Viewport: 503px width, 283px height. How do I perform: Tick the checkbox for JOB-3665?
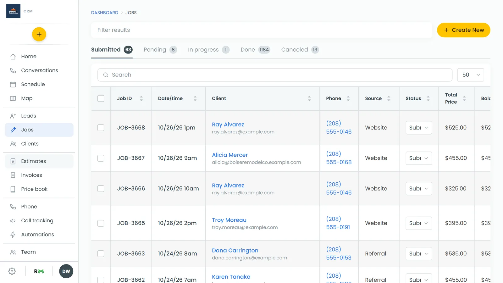(x=101, y=223)
